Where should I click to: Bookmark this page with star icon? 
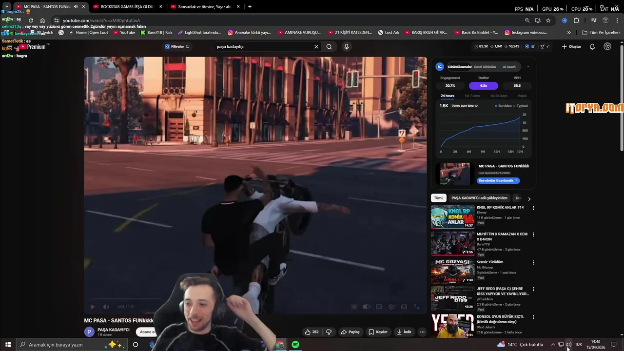(548, 20)
